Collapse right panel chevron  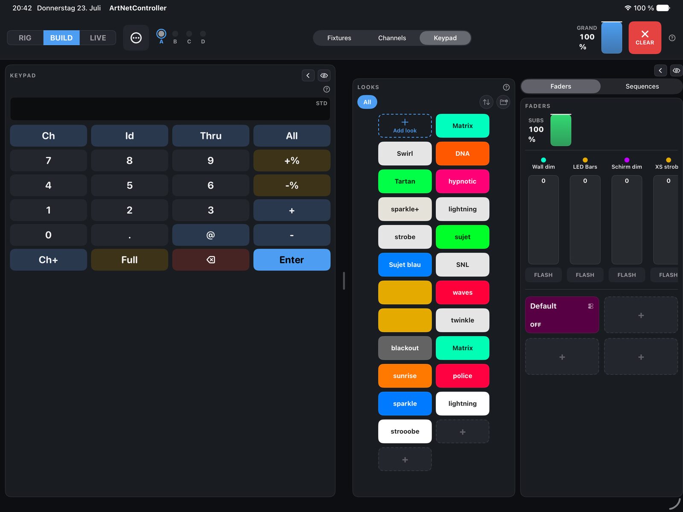pos(660,70)
